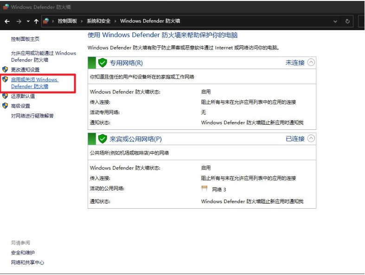The image size is (365, 275).
Task: Collapse the 专用网络 section
Action: coord(311,62)
